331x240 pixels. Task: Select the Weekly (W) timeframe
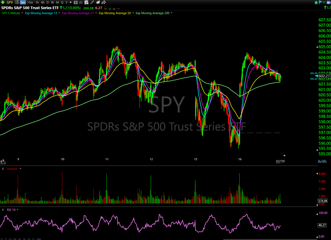click(x=53, y=2)
